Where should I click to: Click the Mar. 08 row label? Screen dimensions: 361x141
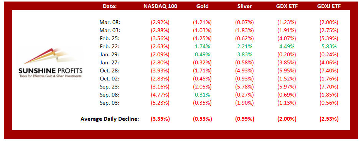tap(110, 23)
